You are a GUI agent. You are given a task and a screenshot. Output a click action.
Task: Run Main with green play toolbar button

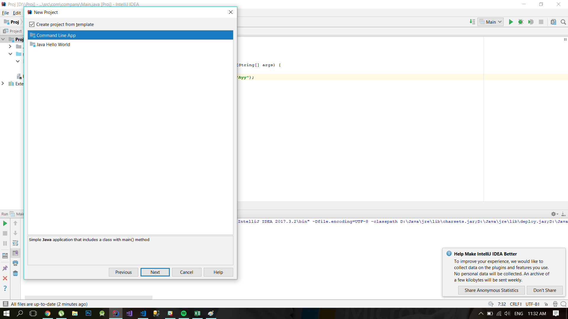511,22
